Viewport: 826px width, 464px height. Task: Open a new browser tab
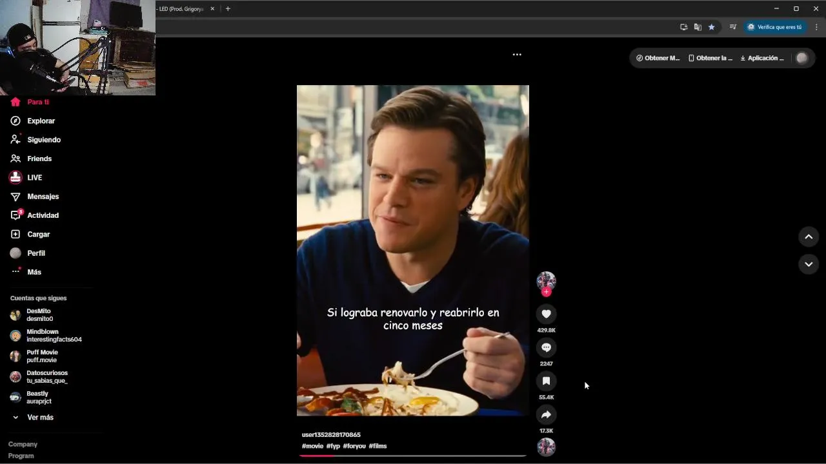[x=228, y=9]
